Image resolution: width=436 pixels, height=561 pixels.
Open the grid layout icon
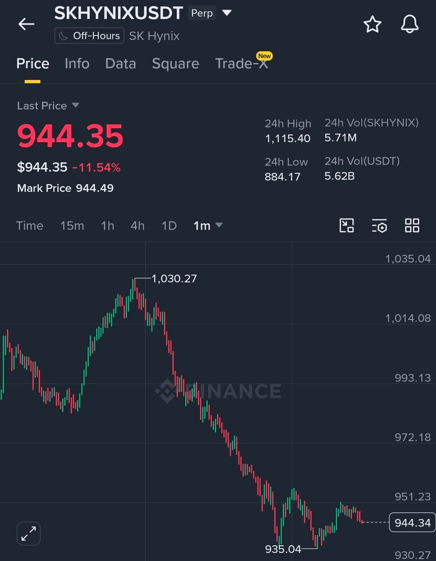412,225
